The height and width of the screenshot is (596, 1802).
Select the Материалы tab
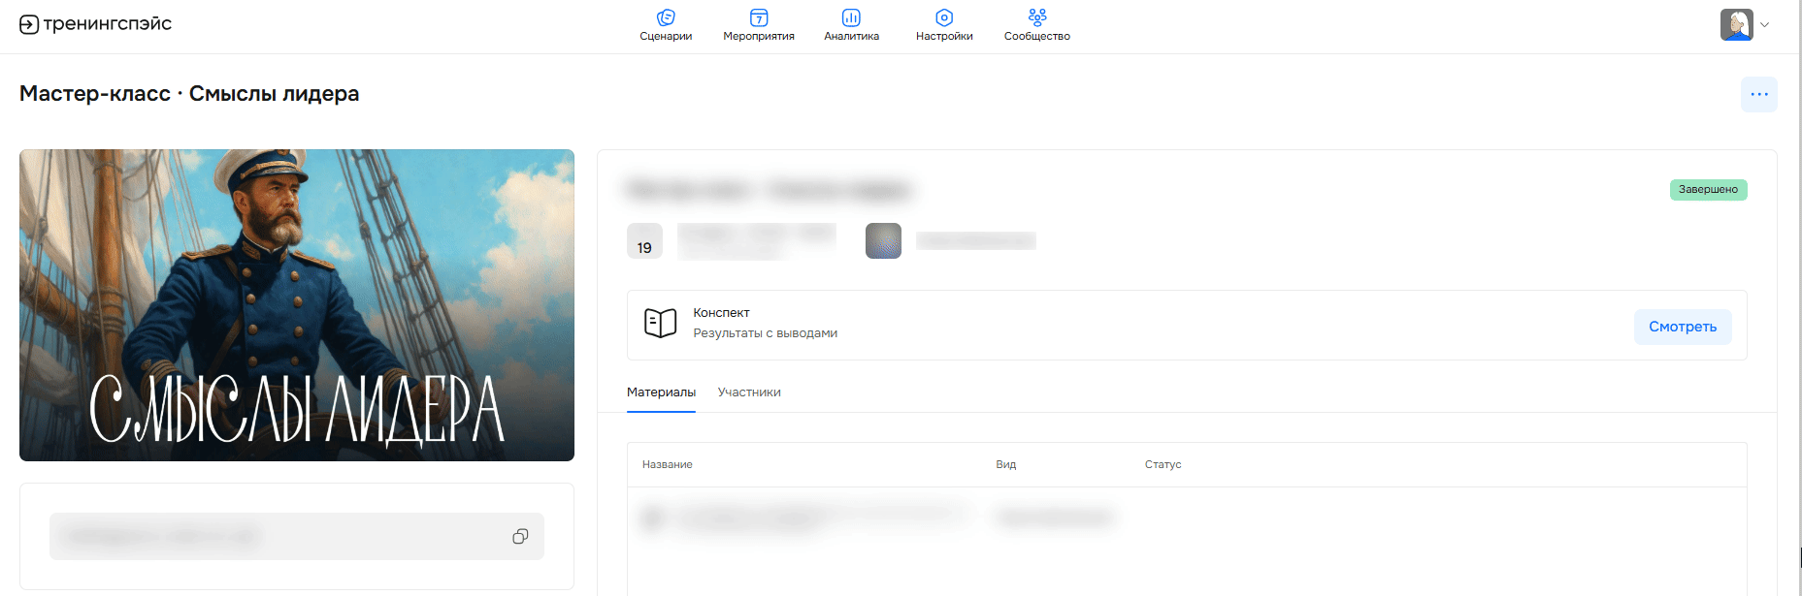(x=661, y=392)
